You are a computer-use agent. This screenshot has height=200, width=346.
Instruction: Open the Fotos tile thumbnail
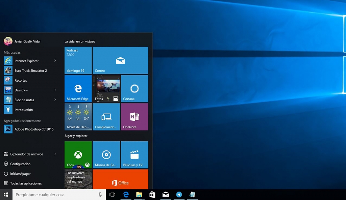(106, 89)
